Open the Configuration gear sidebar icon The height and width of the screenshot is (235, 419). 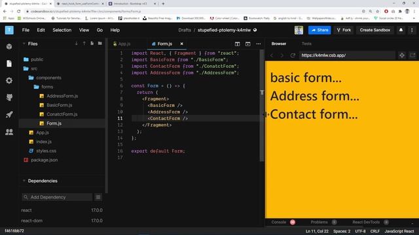[9, 80]
